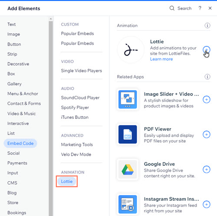This screenshot has width=217, height=216.
Task: Select the Lottie animation category
Action: [67, 181]
